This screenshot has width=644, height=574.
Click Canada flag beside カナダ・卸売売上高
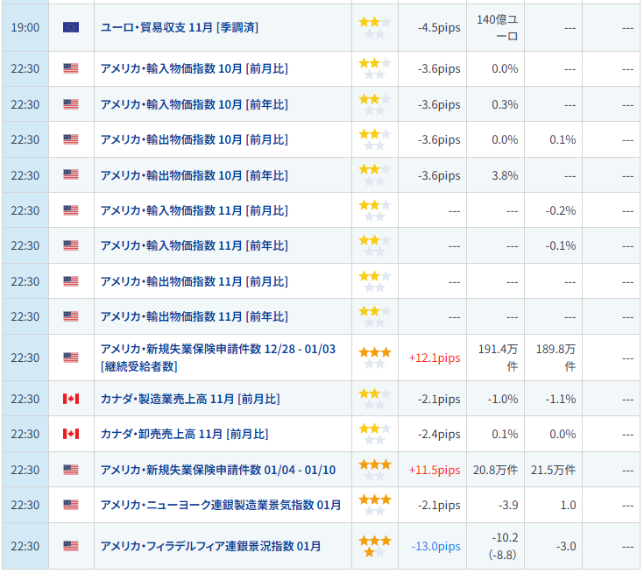(x=71, y=434)
